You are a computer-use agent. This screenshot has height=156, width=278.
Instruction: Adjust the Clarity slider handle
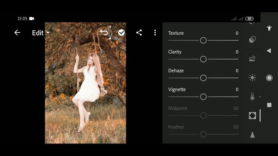click(x=203, y=59)
